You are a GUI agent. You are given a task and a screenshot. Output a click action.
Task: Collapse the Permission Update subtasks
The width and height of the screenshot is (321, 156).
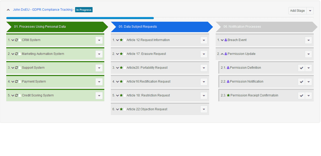coord(222,54)
